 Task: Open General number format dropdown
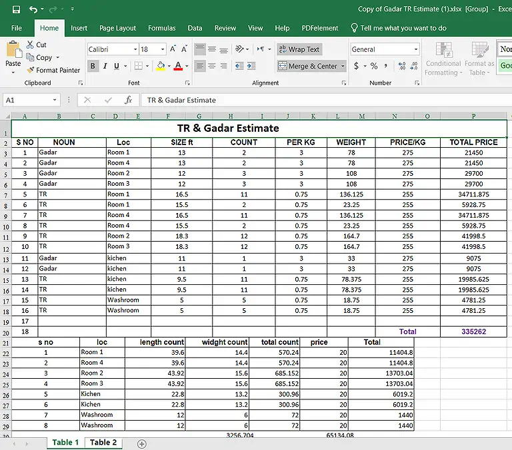pos(416,49)
